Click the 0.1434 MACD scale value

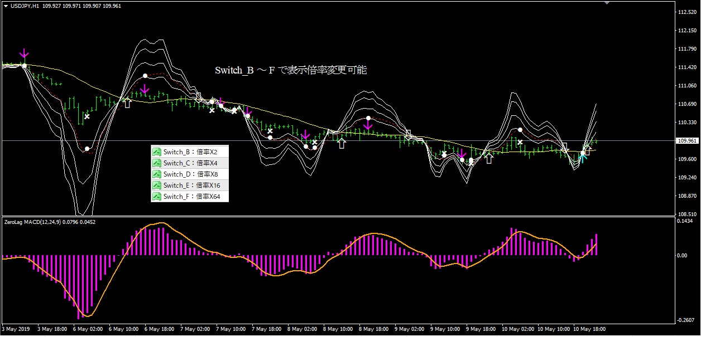click(684, 221)
